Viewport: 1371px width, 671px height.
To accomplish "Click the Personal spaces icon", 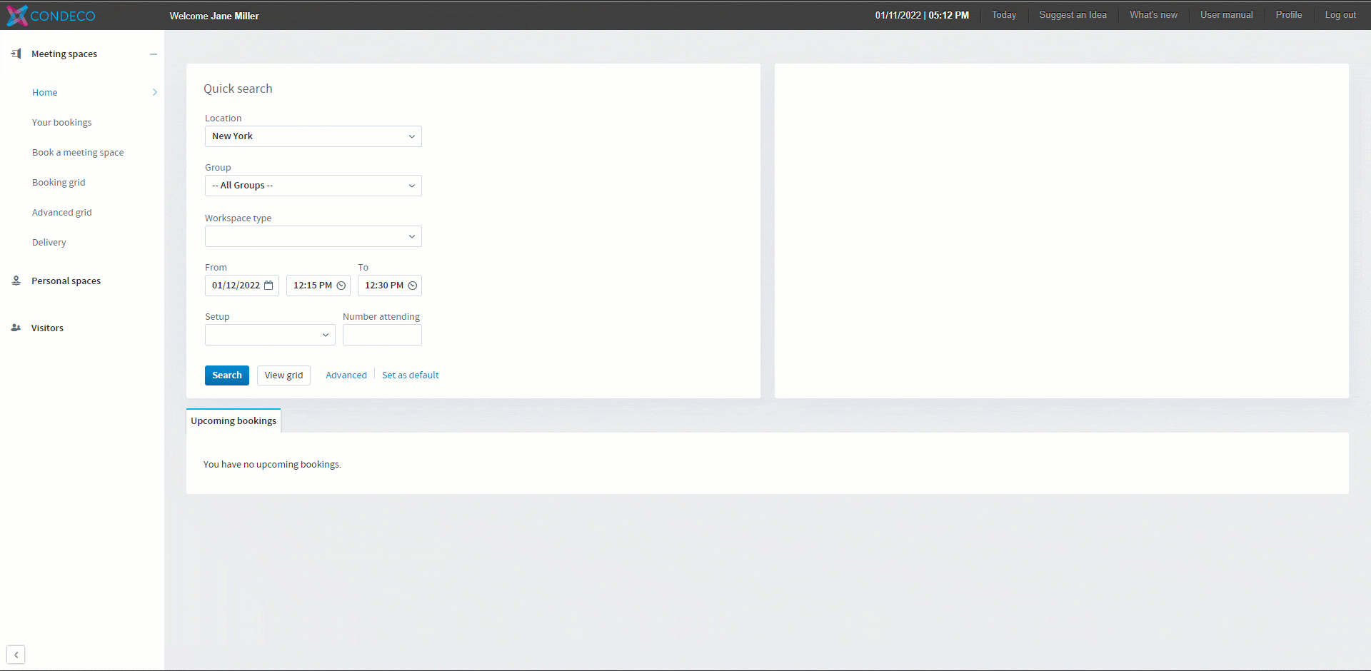I will (16, 281).
